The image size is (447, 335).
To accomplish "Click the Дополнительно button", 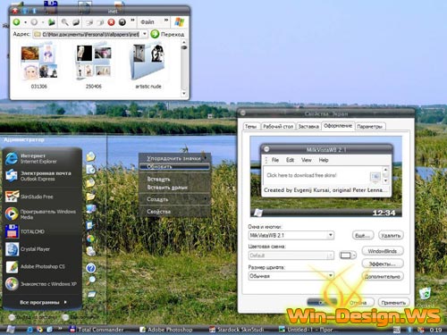I will (383, 276).
